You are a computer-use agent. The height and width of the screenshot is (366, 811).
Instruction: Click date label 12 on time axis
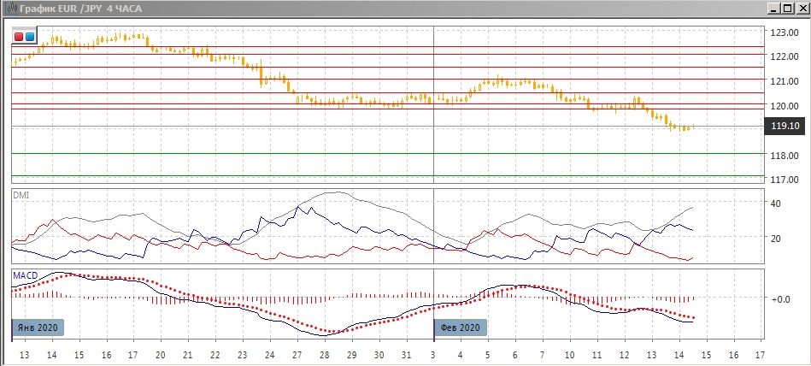pos(625,355)
